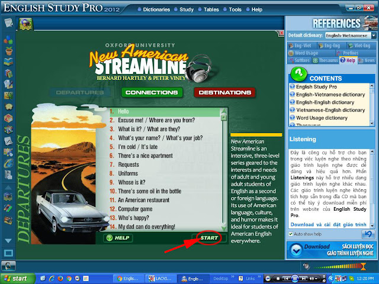379x284 pixels.
Task: Click the Download sách luyện đọc banner
Action: [x=331, y=250]
